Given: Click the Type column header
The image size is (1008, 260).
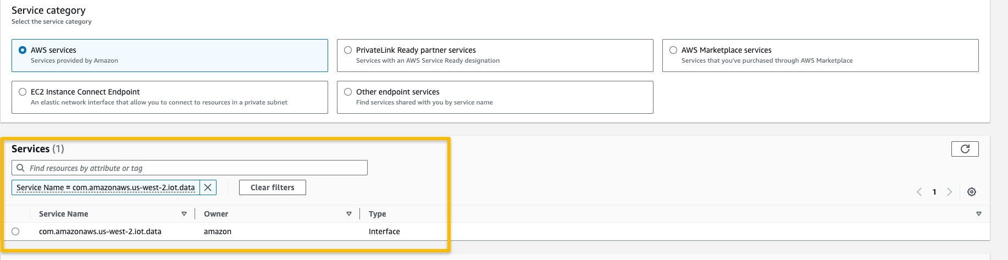Looking at the screenshot, I should pyautogui.click(x=378, y=214).
